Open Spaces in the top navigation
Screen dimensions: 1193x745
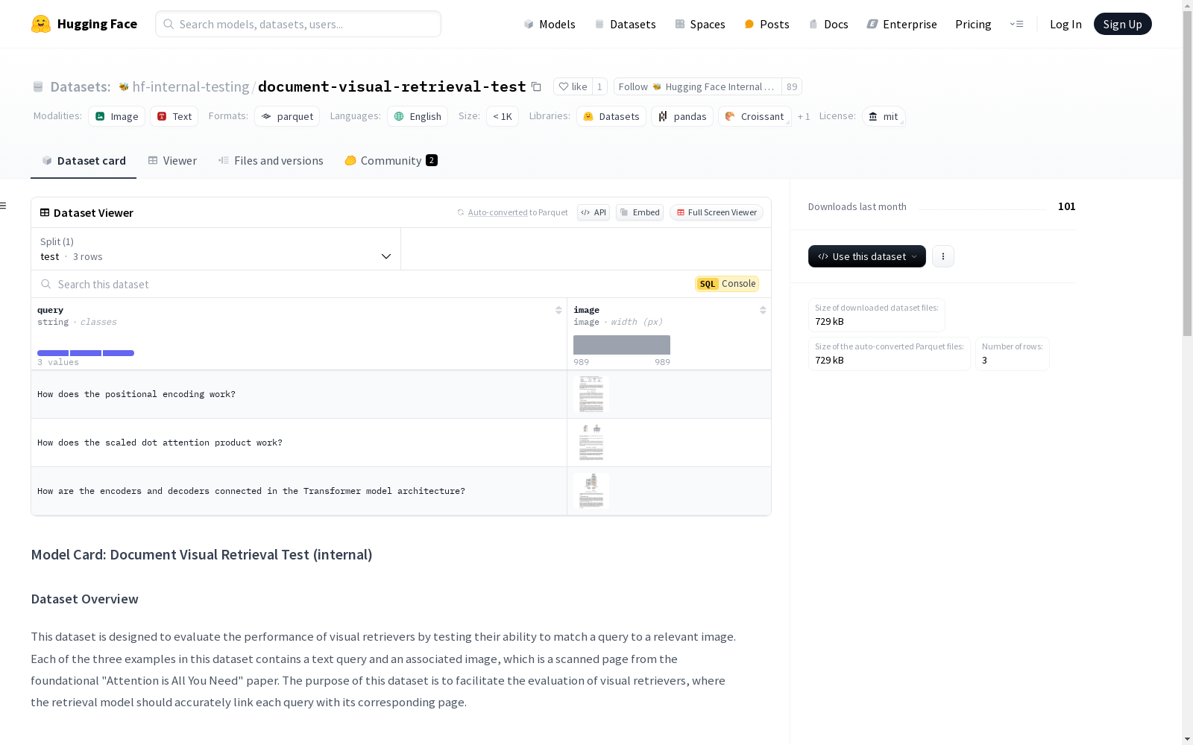700,24
